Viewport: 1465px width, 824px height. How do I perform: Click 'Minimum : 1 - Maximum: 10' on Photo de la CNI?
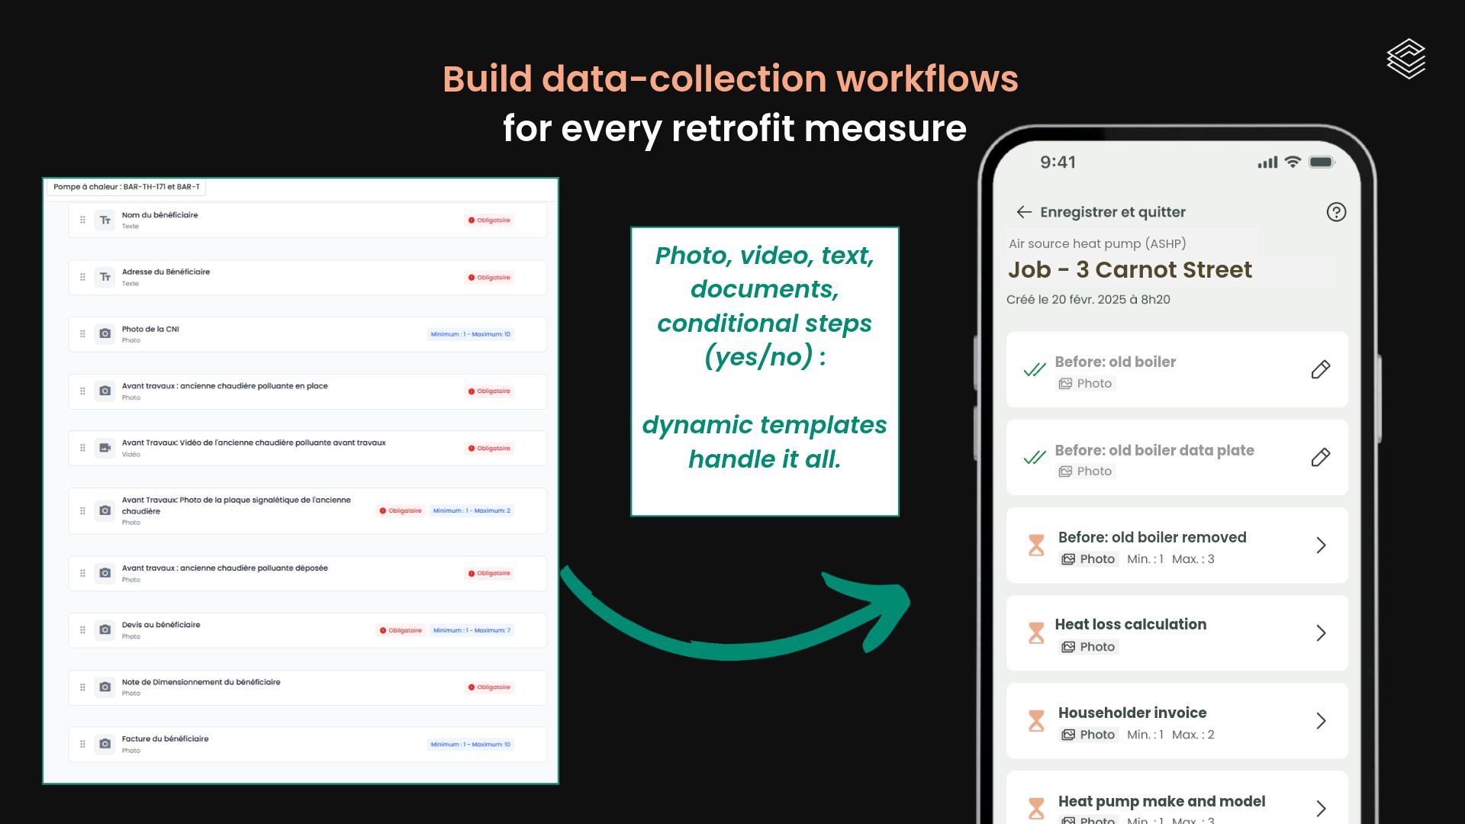point(470,334)
